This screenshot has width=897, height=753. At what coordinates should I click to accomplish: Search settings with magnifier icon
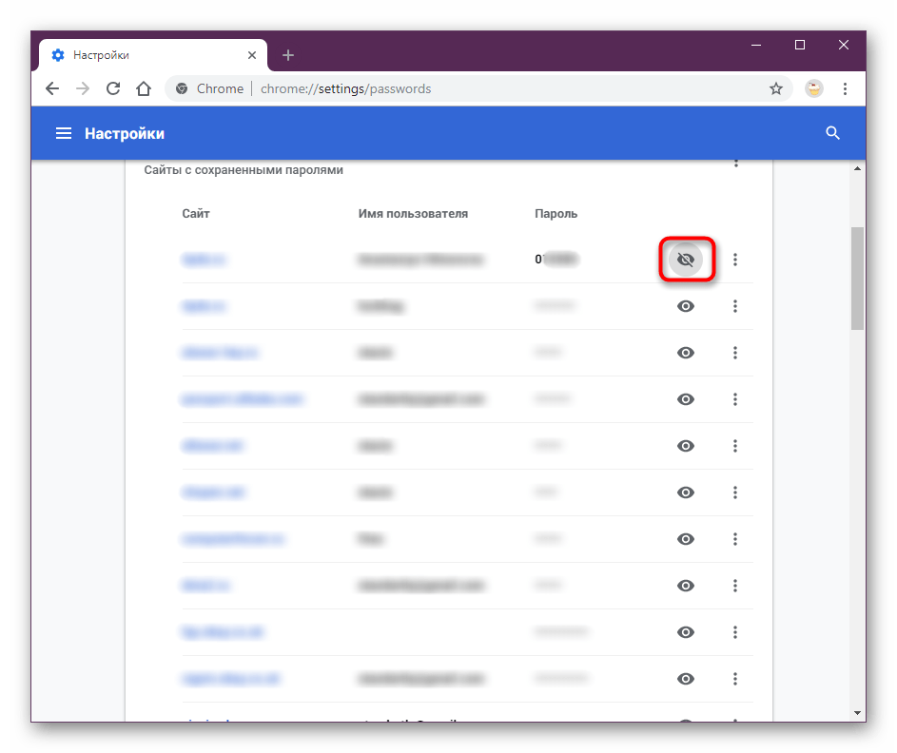pos(832,133)
